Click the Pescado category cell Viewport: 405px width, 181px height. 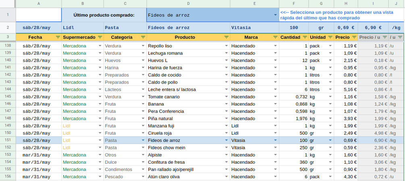coord(125,177)
